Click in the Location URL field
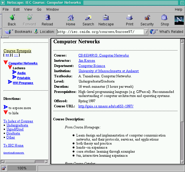Screen dimensions: 185x172 click(x=100, y=32)
